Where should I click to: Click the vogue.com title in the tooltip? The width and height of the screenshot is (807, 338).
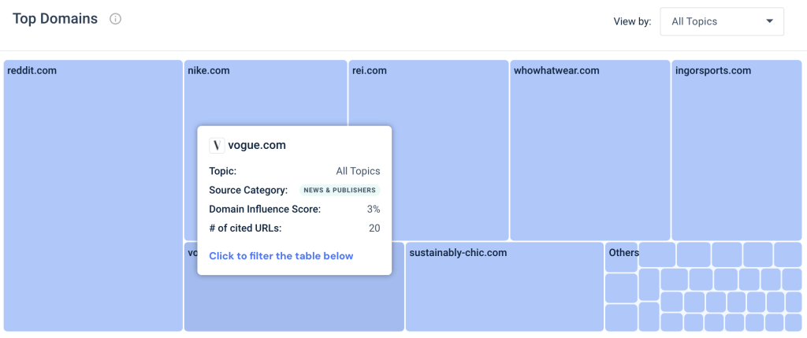pyautogui.click(x=257, y=145)
